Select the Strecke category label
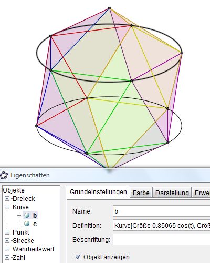This screenshot has width=210, height=263. tap(23, 241)
